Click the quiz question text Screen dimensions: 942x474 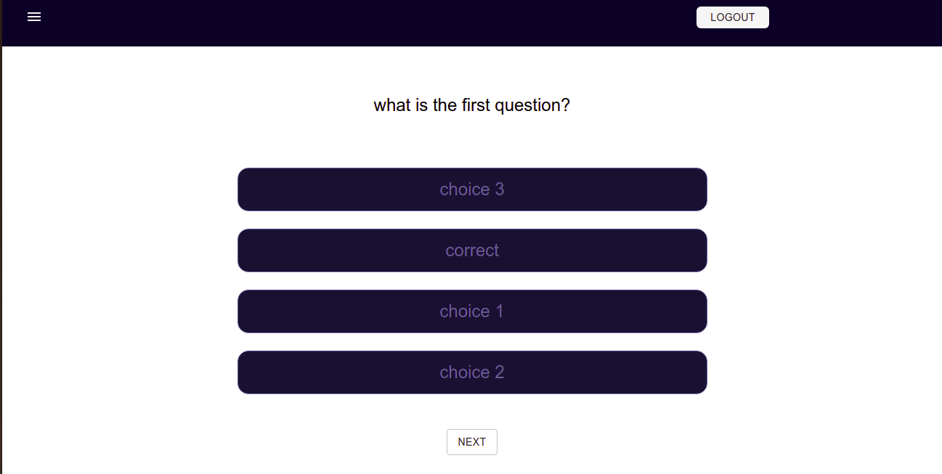pyautogui.click(x=472, y=105)
